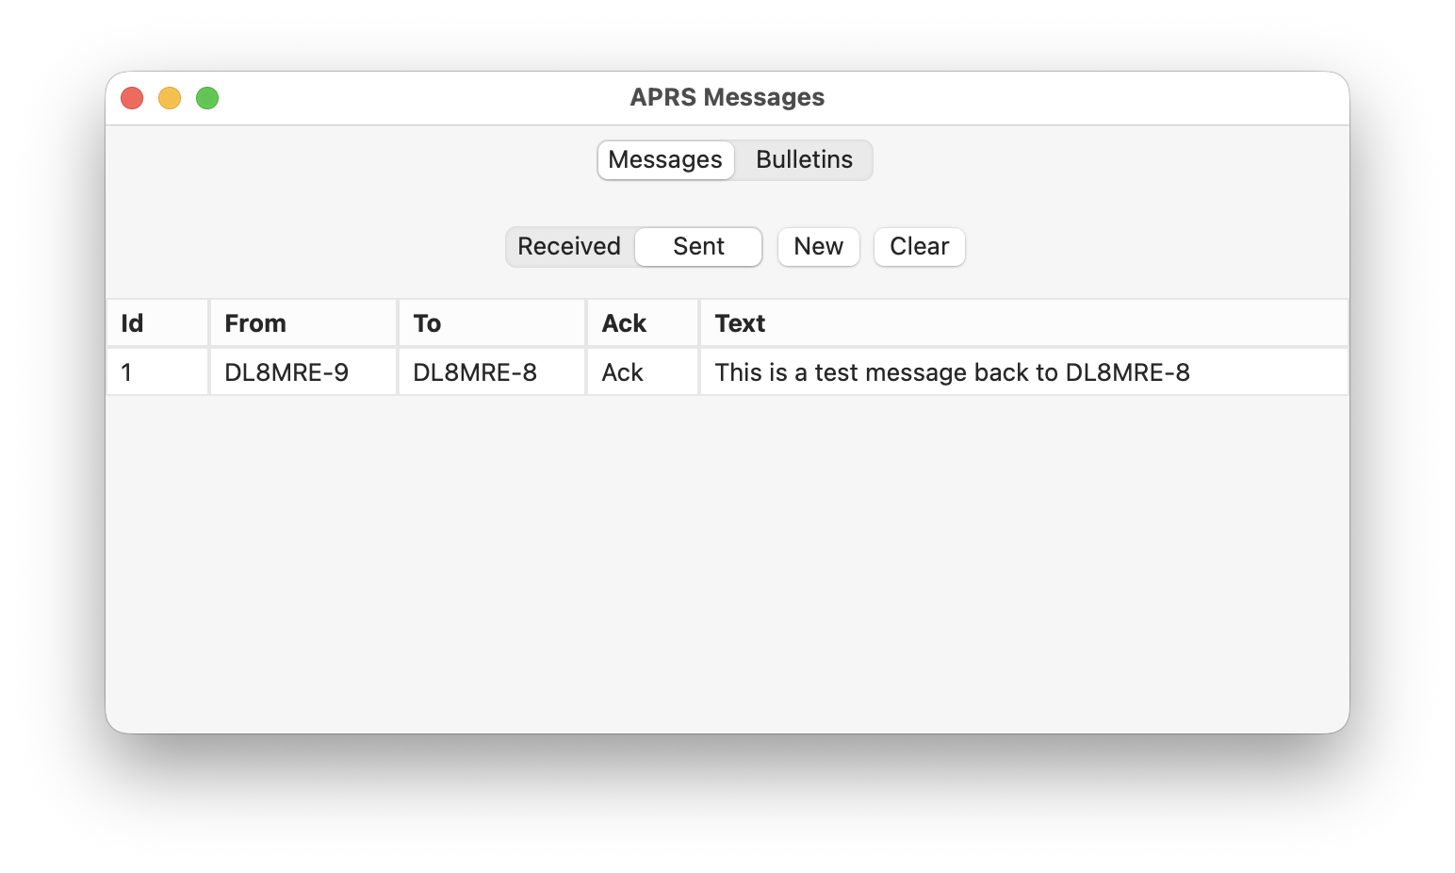Maximize window with the green button
This screenshot has width=1455, height=873.
(x=207, y=98)
